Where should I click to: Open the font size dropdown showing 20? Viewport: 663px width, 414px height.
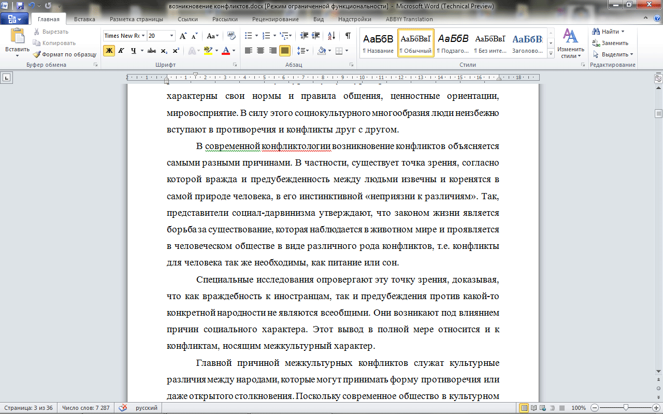[172, 36]
